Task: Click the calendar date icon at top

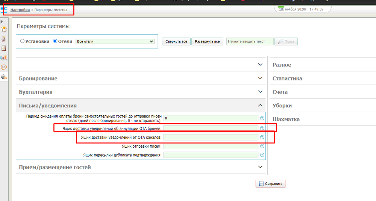Action: [x=281, y=9]
